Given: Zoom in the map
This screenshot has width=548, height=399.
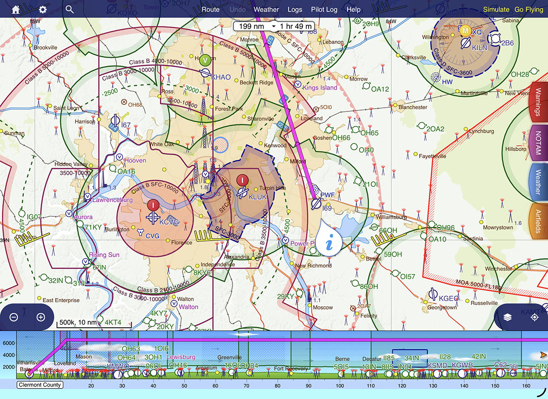Looking at the screenshot, I should (41, 317).
